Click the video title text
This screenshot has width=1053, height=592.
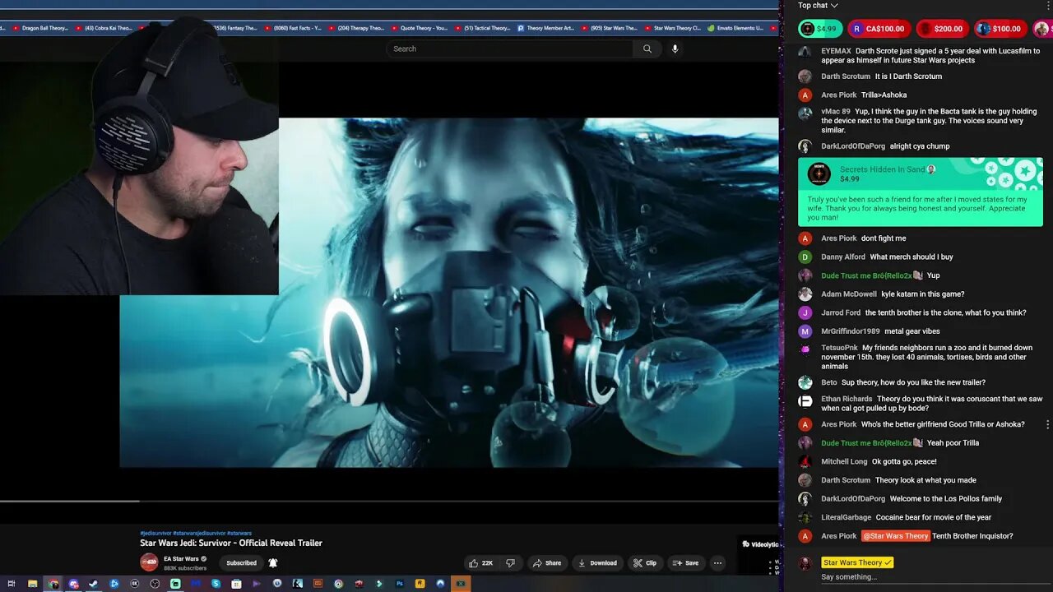(231, 543)
